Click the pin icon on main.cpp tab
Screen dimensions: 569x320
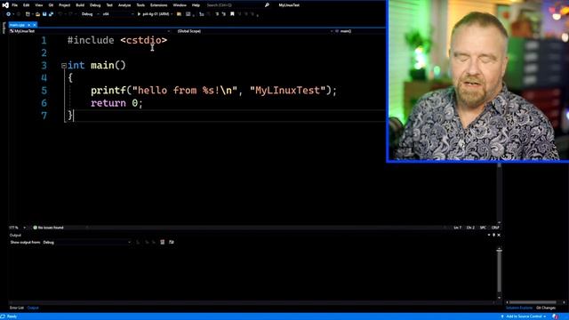(x=29, y=25)
